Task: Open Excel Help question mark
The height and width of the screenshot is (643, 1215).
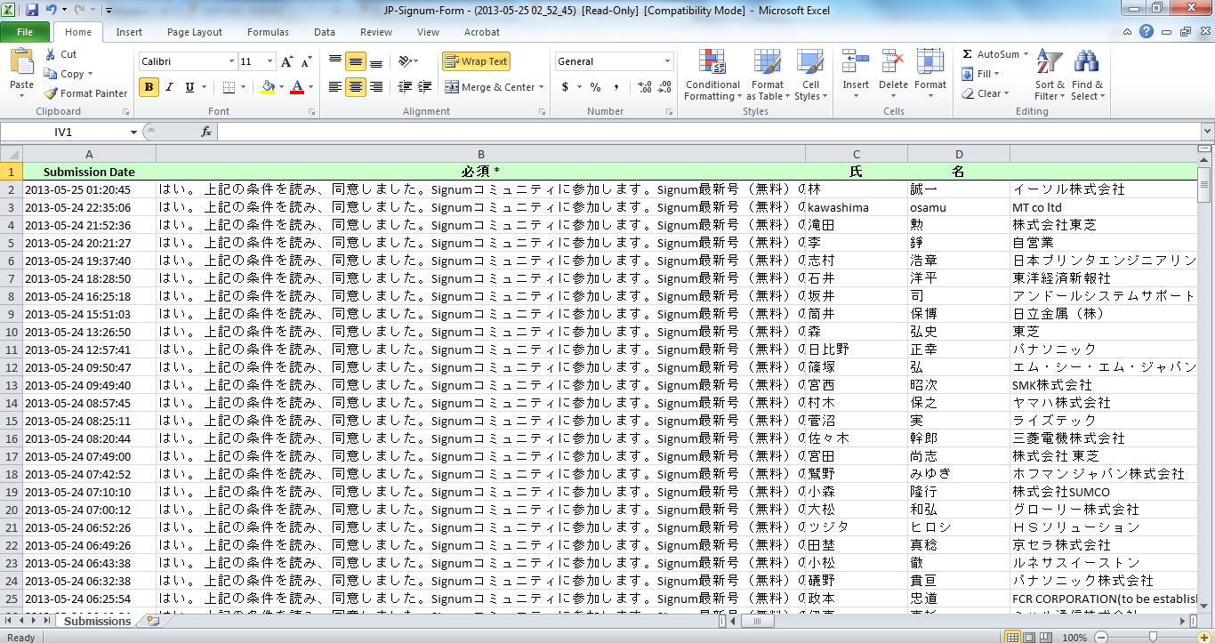Action: point(1147,32)
